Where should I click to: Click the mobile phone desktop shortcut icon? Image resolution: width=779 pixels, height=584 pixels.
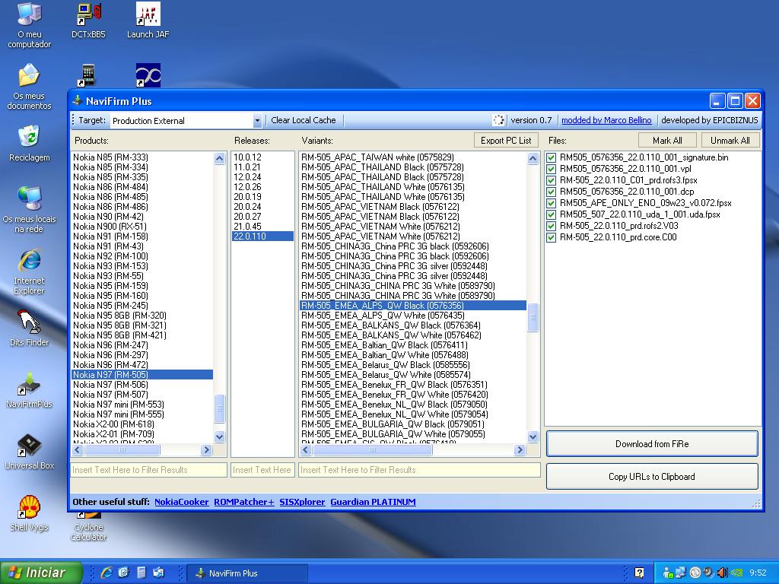pyautogui.click(x=88, y=75)
